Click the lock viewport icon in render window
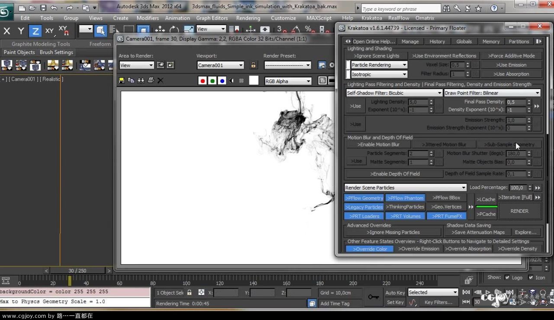Image resolution: width=554 pixels, height=320 pixels. click(253, 65)
